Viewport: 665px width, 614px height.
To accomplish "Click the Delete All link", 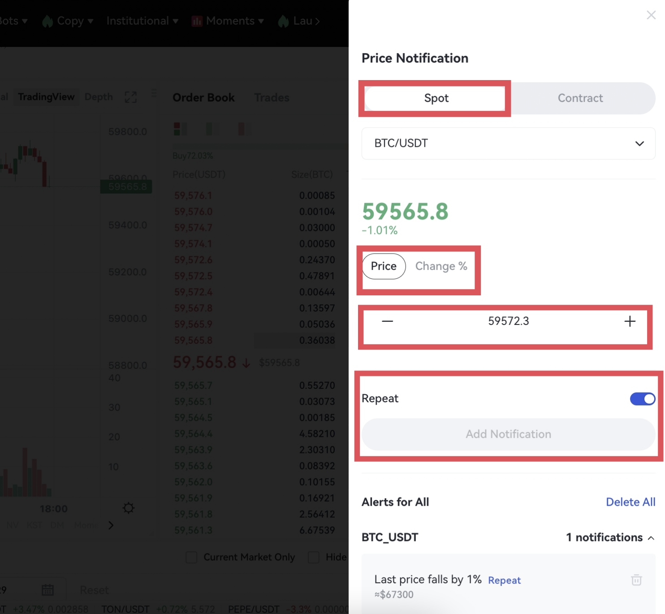I will coord(630,502).
